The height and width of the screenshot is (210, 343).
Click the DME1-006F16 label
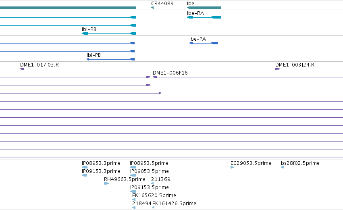coord(170,73)
